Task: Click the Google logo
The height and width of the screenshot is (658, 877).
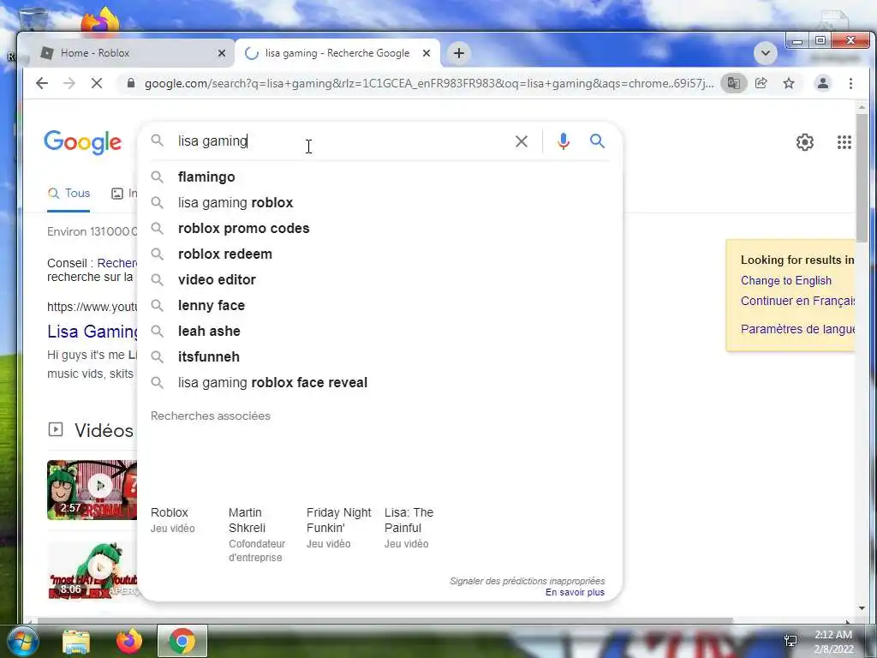Action: (83, 142)
